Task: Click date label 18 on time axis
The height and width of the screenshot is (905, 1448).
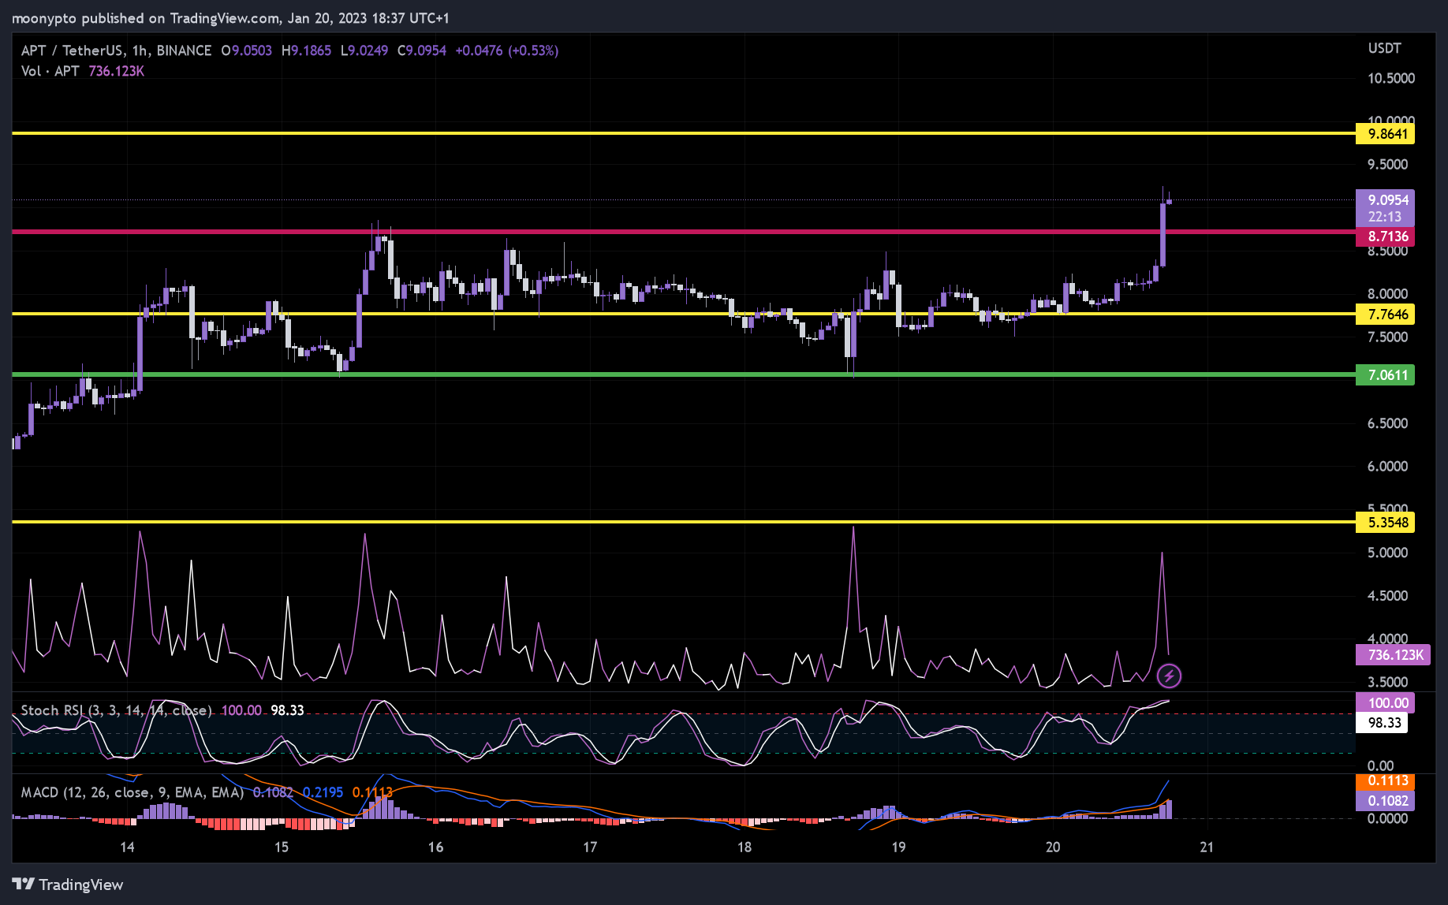Action: click(744, 847)
